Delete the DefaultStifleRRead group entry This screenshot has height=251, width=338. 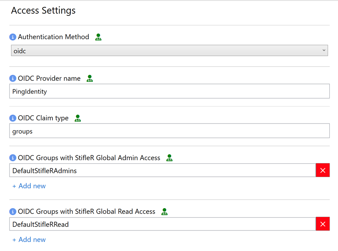[x=322, y=224]
